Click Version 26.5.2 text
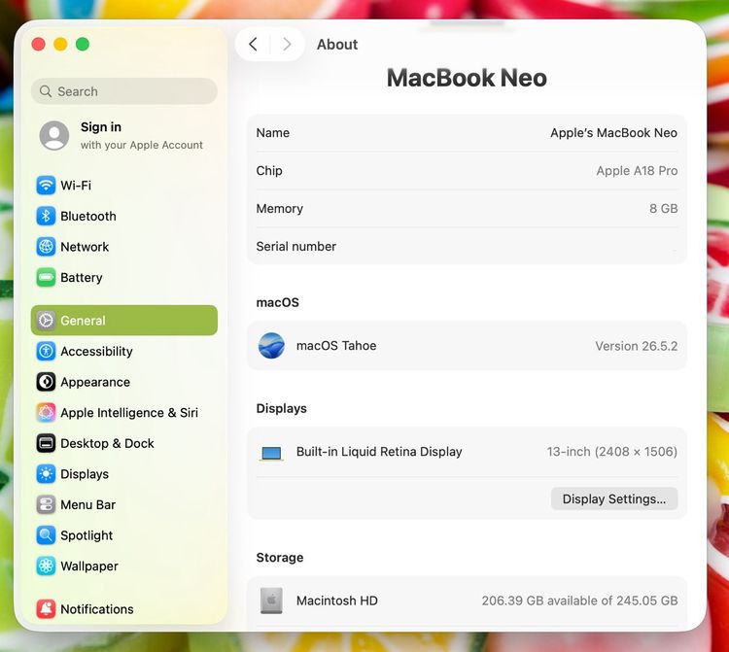Image resolution: width=729 pixels, height=652 pixels. 637,346
